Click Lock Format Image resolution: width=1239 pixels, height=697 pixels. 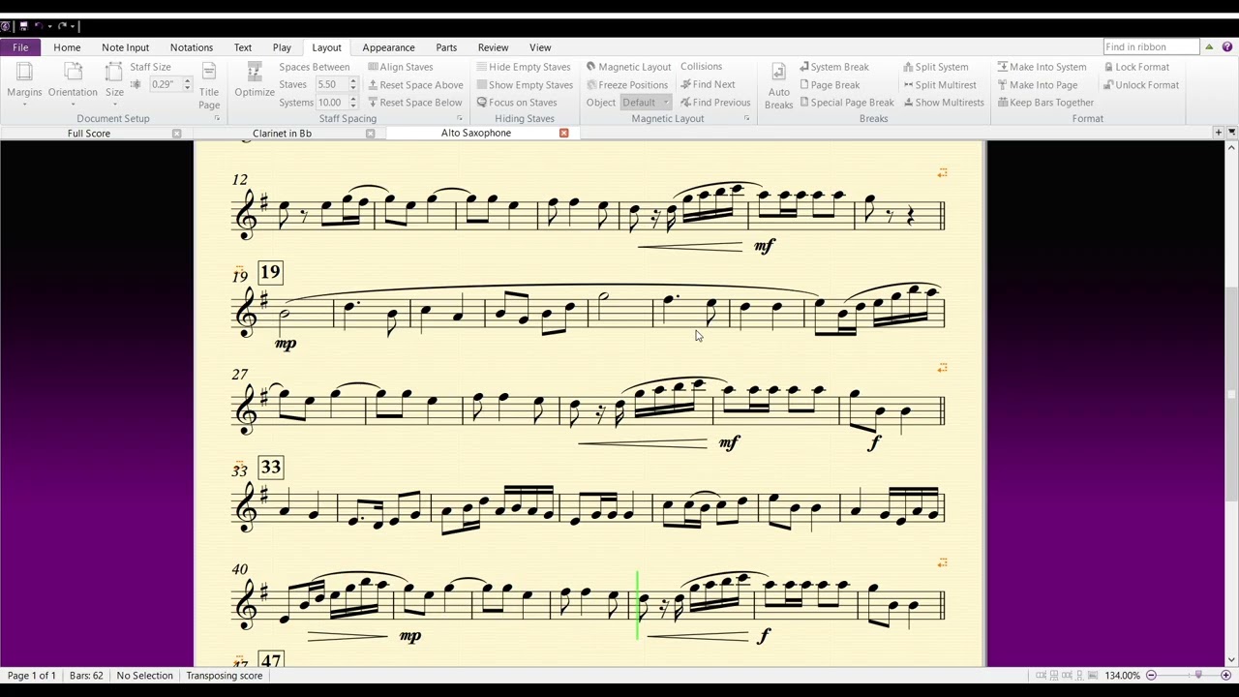click(x=1136, y=67)
